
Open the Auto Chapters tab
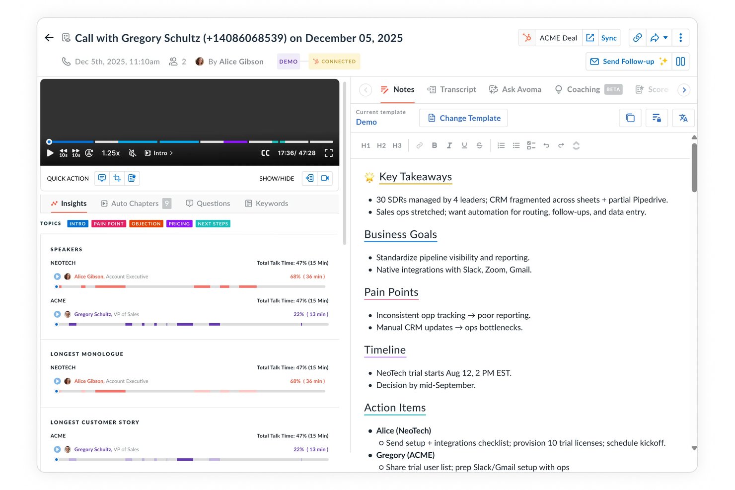136,204
